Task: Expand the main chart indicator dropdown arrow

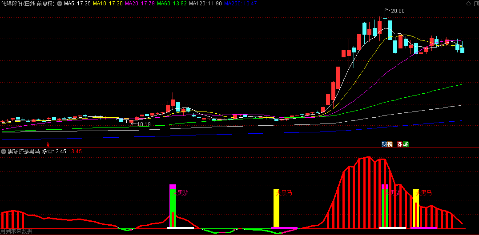Action: click(59, 4)
